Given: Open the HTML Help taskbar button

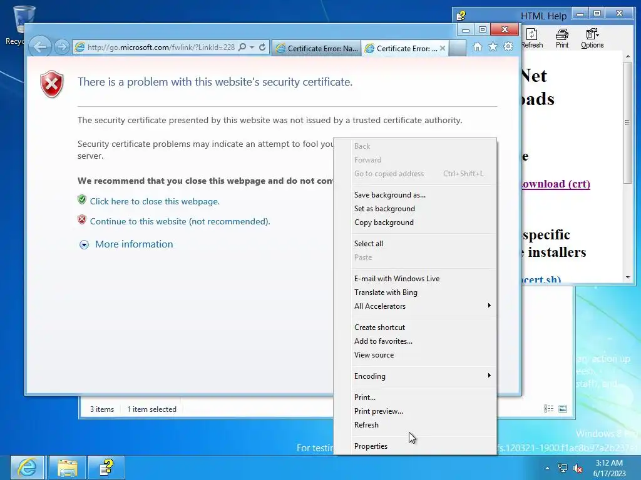Looking at the screenshot, I should pyautogui.click(x=106, y=467).
